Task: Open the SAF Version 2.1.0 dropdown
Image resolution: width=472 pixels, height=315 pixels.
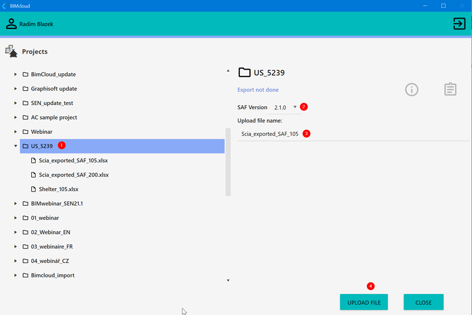Action: point(285,107)
